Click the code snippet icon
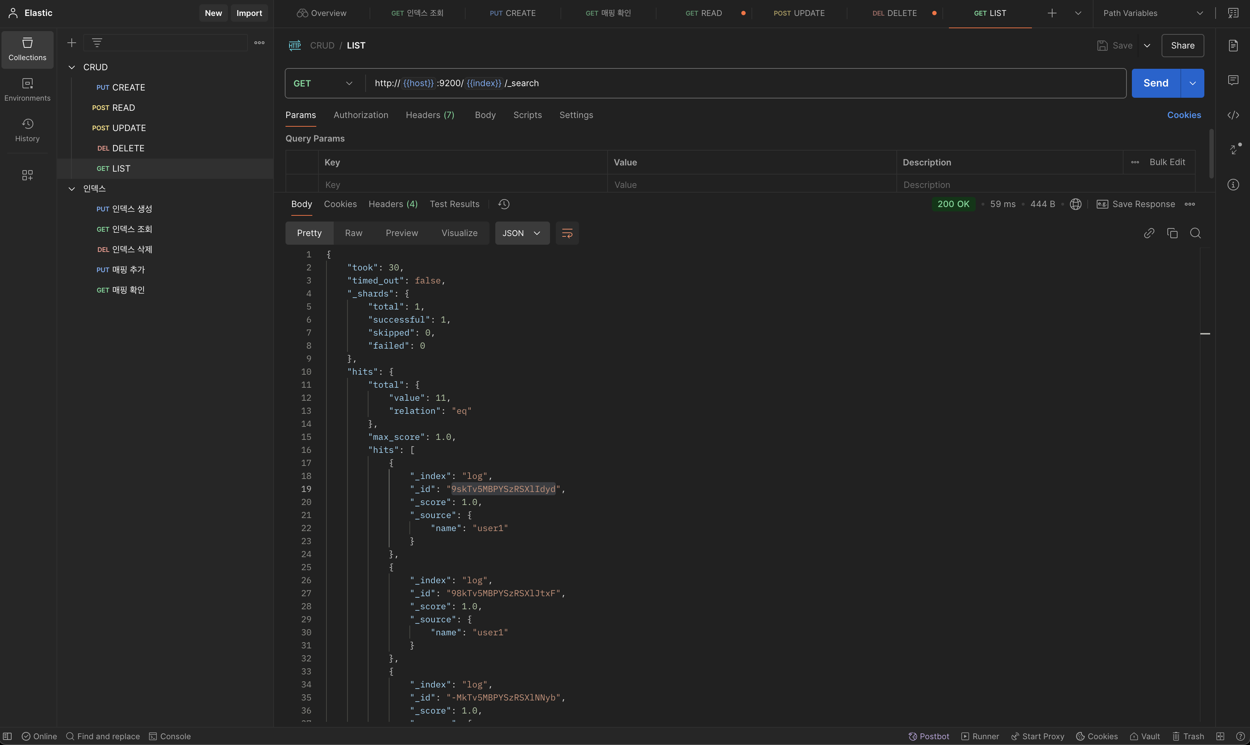The height and width of the screenshot is (745, 1250). click(x=1233, y=115)
